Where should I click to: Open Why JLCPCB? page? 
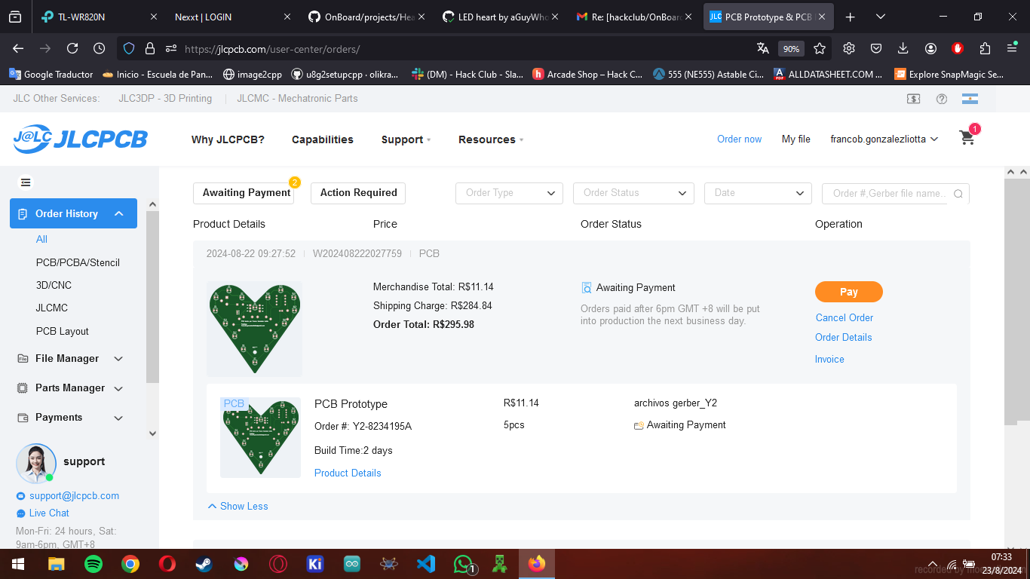228,139
